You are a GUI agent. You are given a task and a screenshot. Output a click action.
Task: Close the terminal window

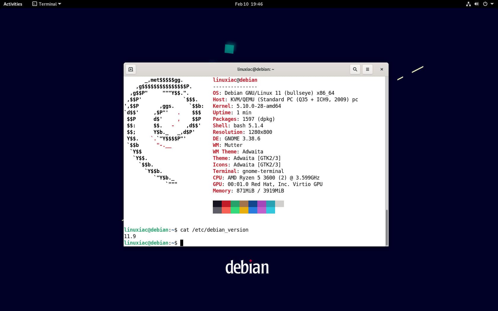click(x=382, y=69)
